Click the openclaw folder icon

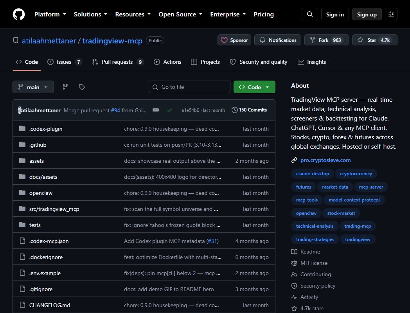click(x=22, y=193)
